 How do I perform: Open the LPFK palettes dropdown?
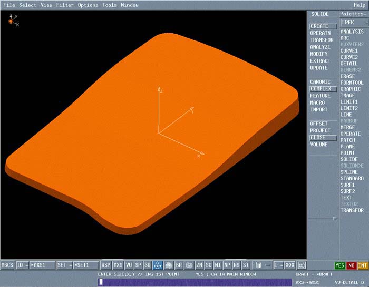click(x=353, y=23)
